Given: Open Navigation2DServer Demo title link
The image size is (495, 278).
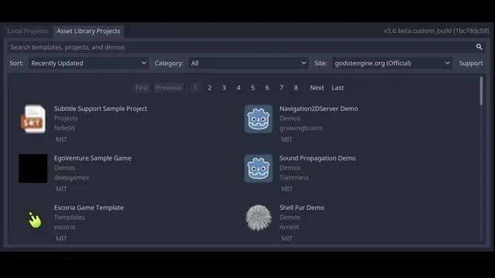Looking at the screenshot, I should point(318,109).
